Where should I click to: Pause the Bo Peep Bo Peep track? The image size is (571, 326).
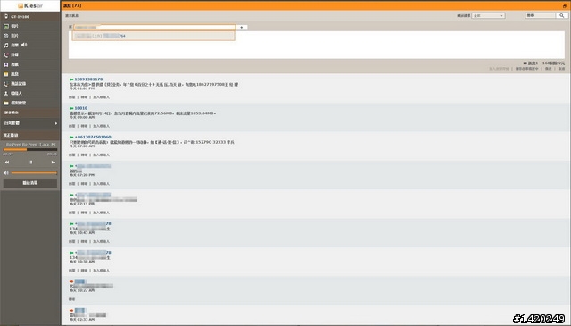(x=30, y=163)
